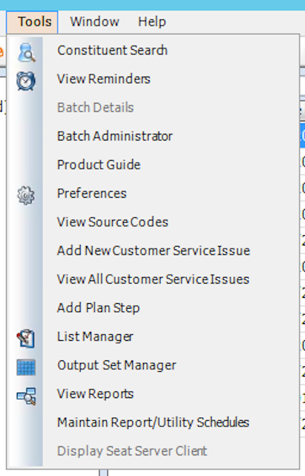Image resolution: width=305 pixels, height=476 pixels.
Task: Open the Product Guide entry
Action: pos(99,165)
